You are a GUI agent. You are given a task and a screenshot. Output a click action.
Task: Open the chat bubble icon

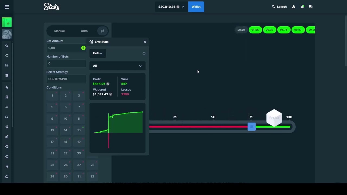pyautogui.click(x=311, y=7)
